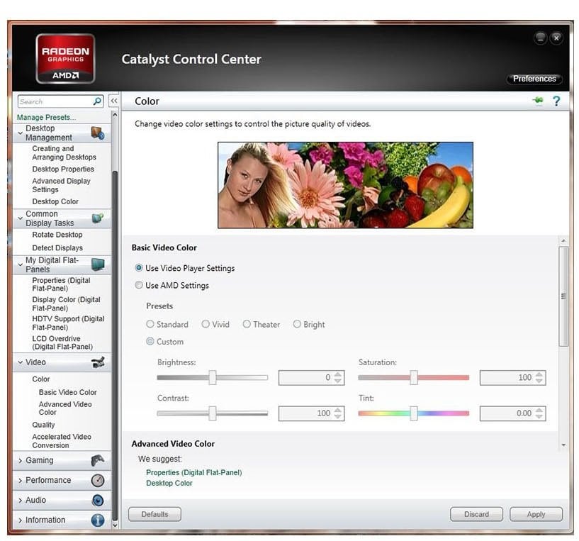Viewport: 579px width, 541px height.
Task: Open Rotate Desktop page
Action: 57,235
